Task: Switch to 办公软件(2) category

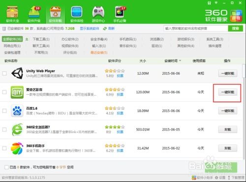Action: 70,39
